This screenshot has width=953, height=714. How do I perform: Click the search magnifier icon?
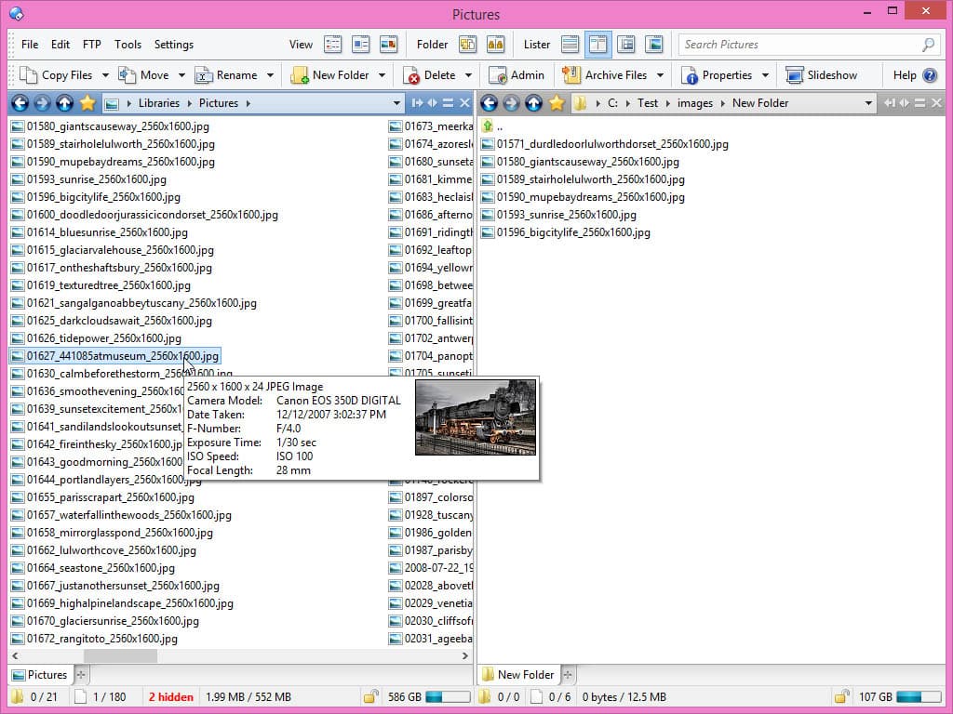click(x=928, y=45)
